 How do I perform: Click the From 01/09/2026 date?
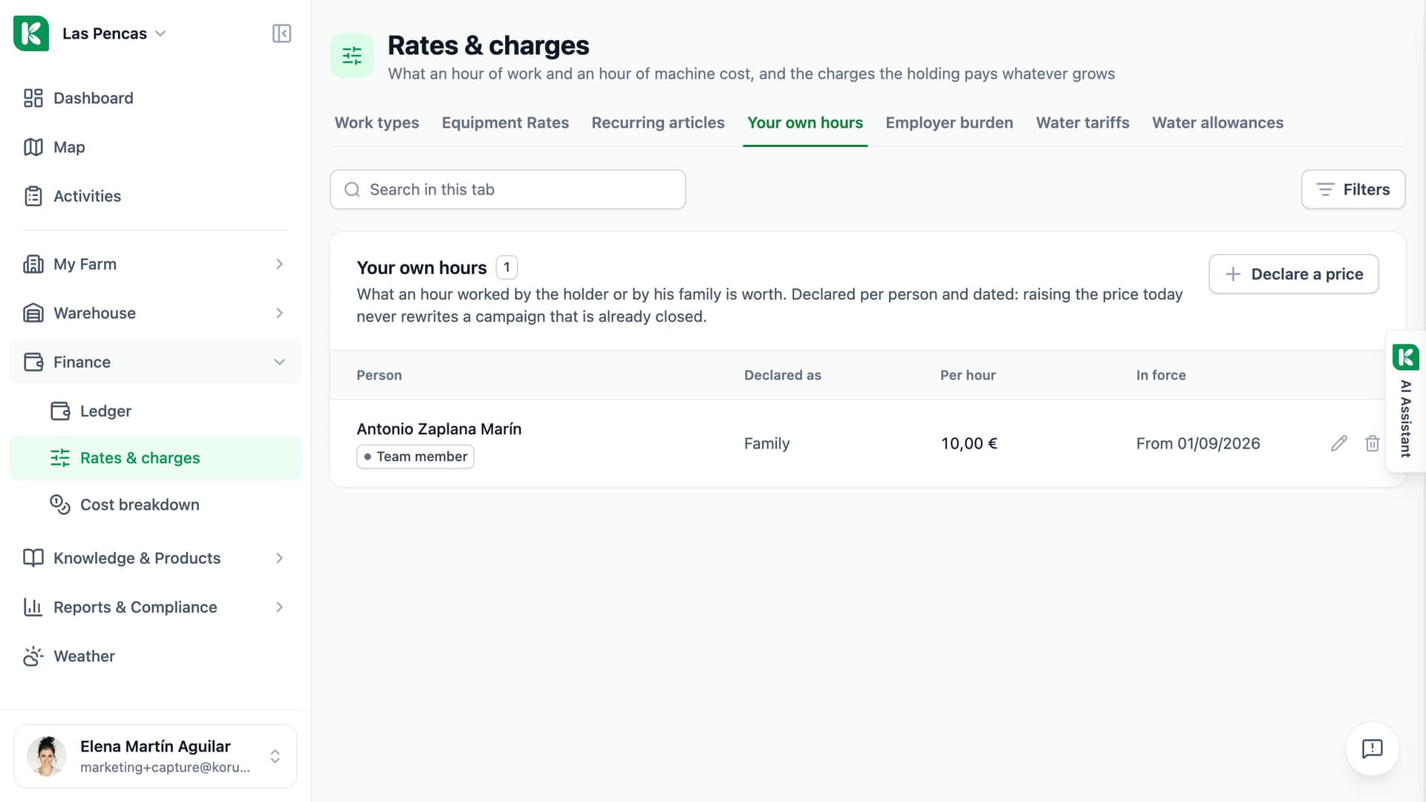[x=1197, y=443]
